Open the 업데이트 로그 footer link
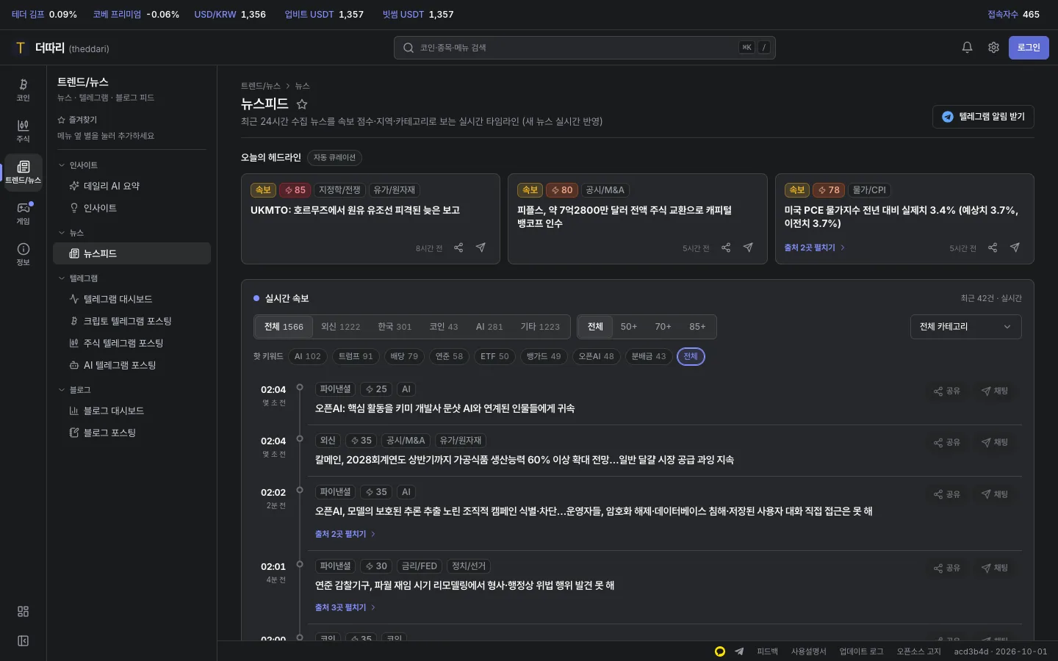The width and height of the screenshot is (1058, 661). tap(861, 651)
